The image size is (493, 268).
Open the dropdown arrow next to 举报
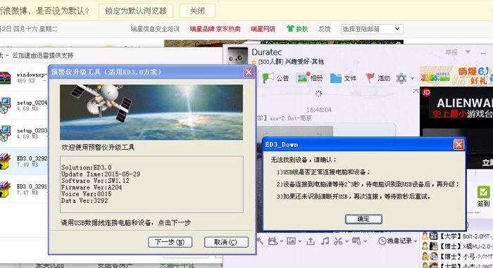pos(468,51)
